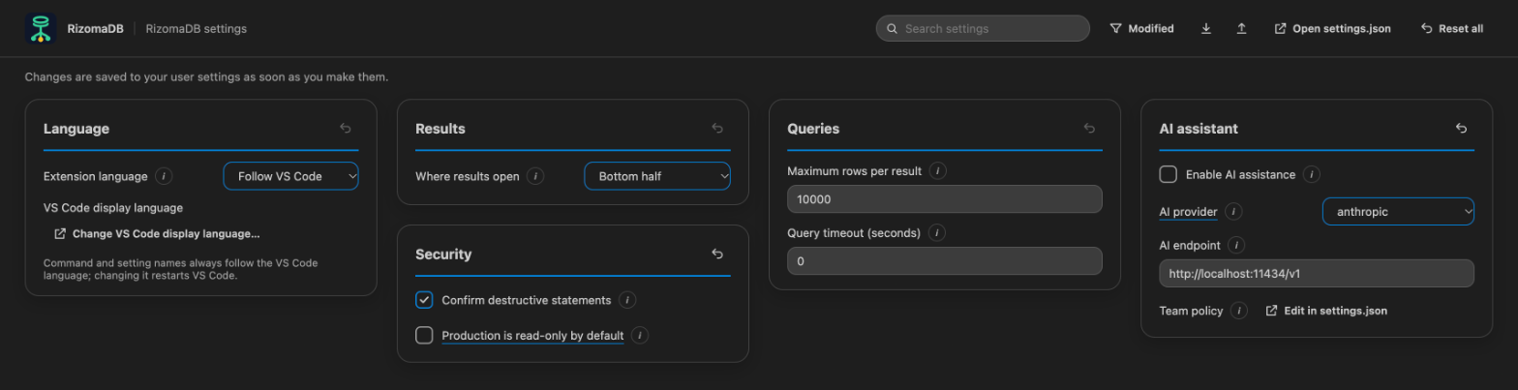Show info for Maximum rows per result

[938, 170]
